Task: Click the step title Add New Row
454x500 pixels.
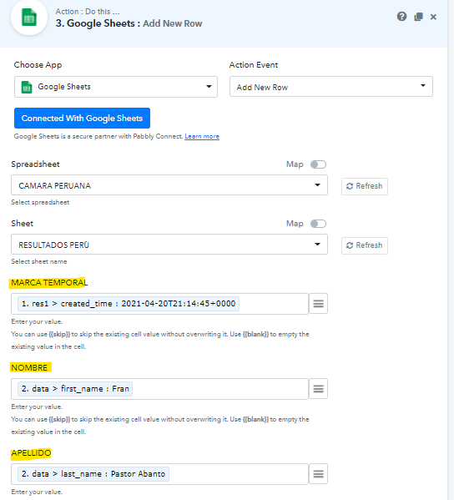Action: tap(173, 23)
